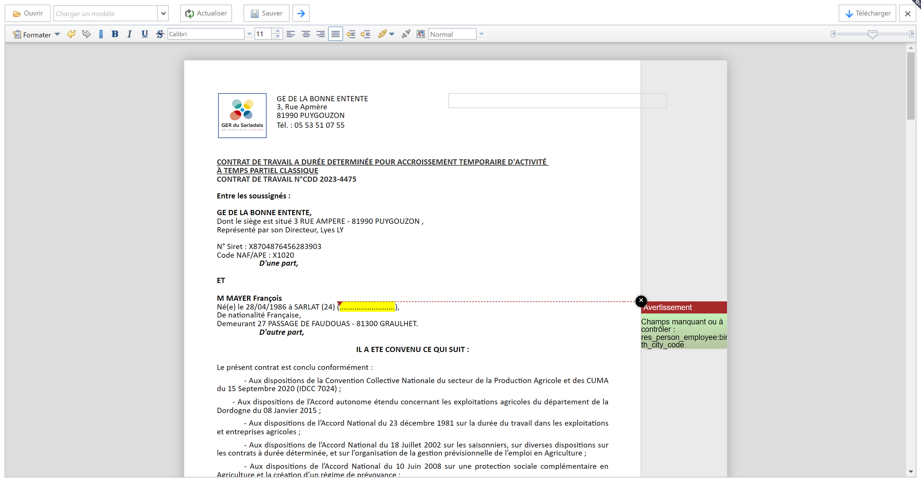
Task: Click the text 'Entre les soussignés :'
Action: (253, 196)
